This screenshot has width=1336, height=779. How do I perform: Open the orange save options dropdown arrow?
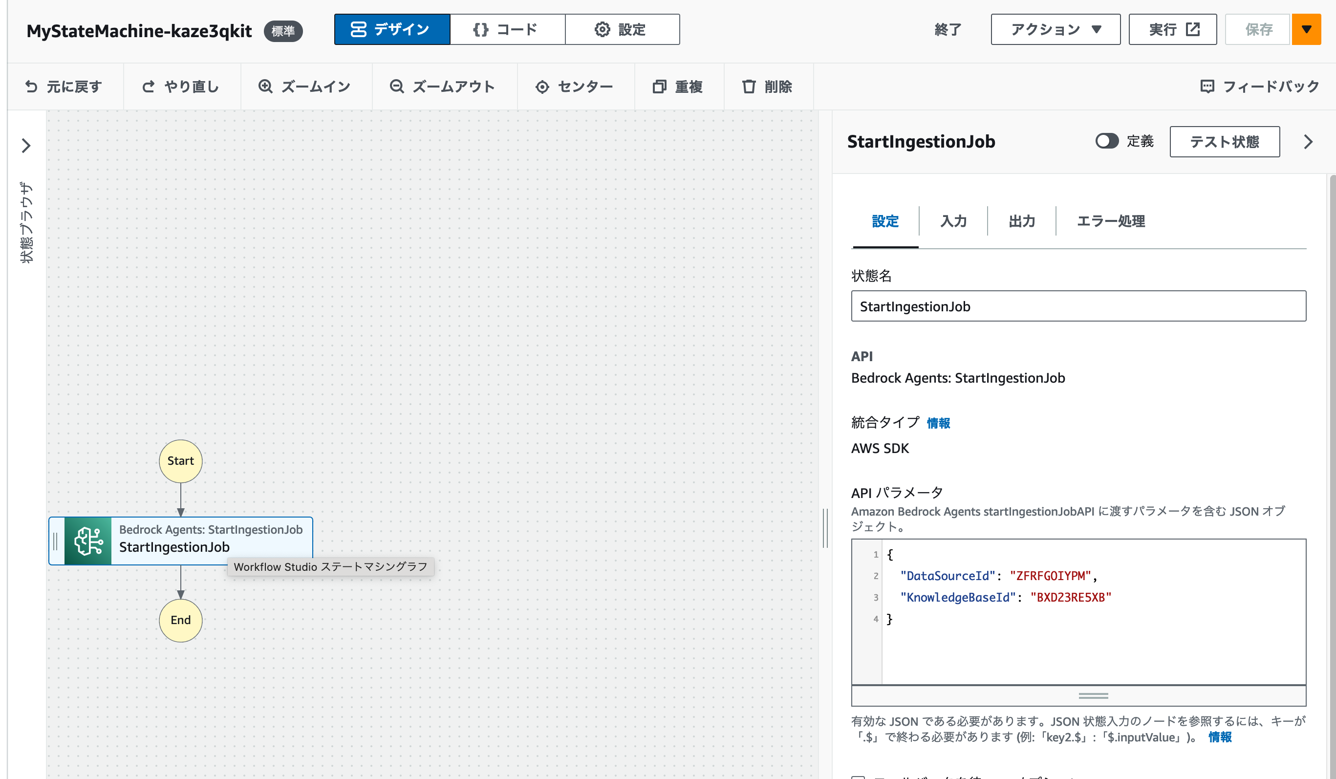tap(1306, 29)
